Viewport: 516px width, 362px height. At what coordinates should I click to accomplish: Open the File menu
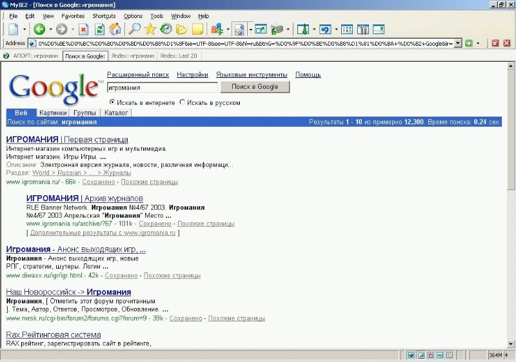pos(14,16)
